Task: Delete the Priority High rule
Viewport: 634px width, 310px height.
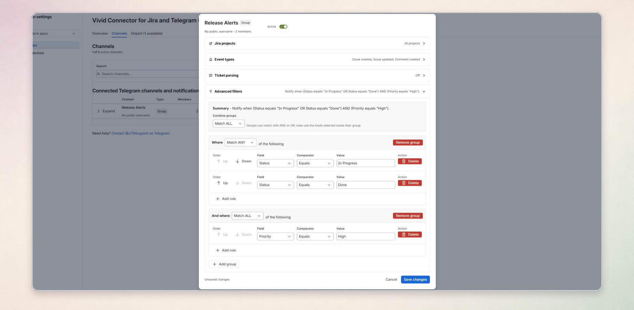Action: (410, 235)
